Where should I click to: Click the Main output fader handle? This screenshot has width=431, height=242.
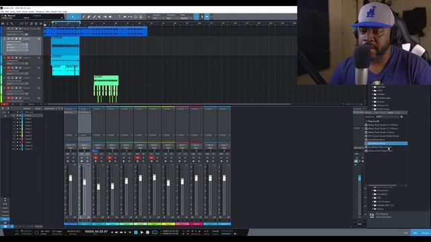pos(360,178)
